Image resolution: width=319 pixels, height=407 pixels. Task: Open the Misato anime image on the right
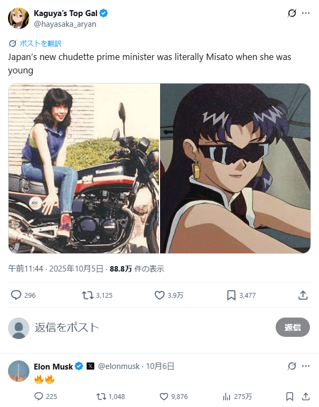[235, 168]
